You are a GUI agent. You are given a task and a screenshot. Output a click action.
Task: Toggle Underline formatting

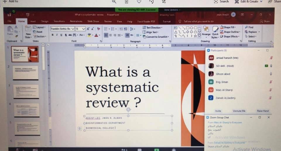(x=61, y=35)
